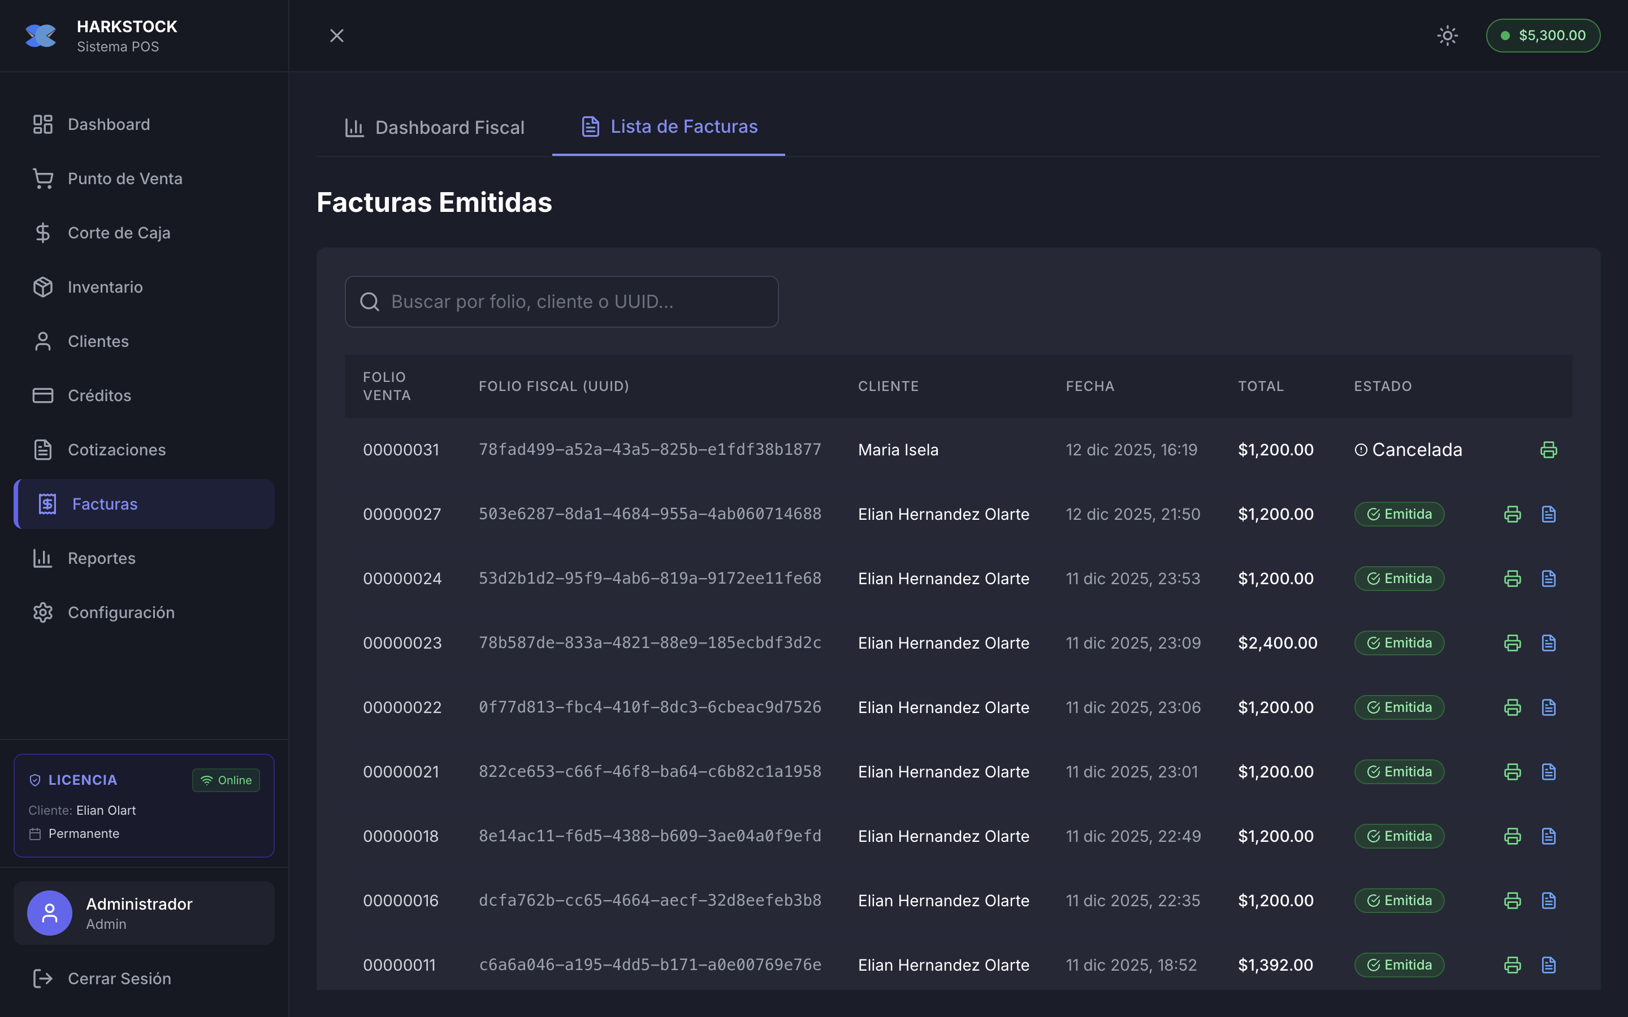
Task: Click the print icon for canceled invoice 00000031
Action: click(x=1548, y=449)
